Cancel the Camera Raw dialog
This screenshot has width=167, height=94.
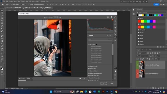[x=111, y=84]
